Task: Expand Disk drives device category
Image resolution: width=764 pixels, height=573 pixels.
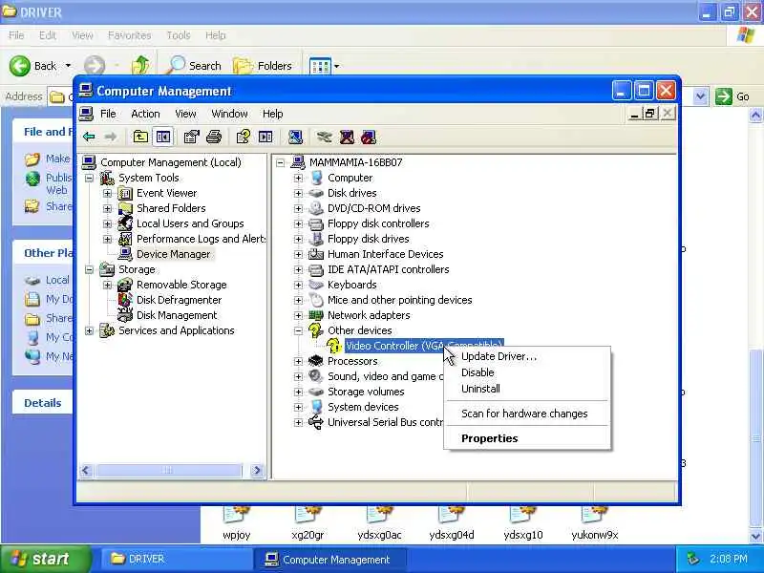Action: pyautogui.click(x=298, y=194)
